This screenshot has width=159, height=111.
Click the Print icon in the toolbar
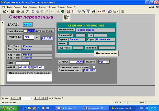pos(18,11)
